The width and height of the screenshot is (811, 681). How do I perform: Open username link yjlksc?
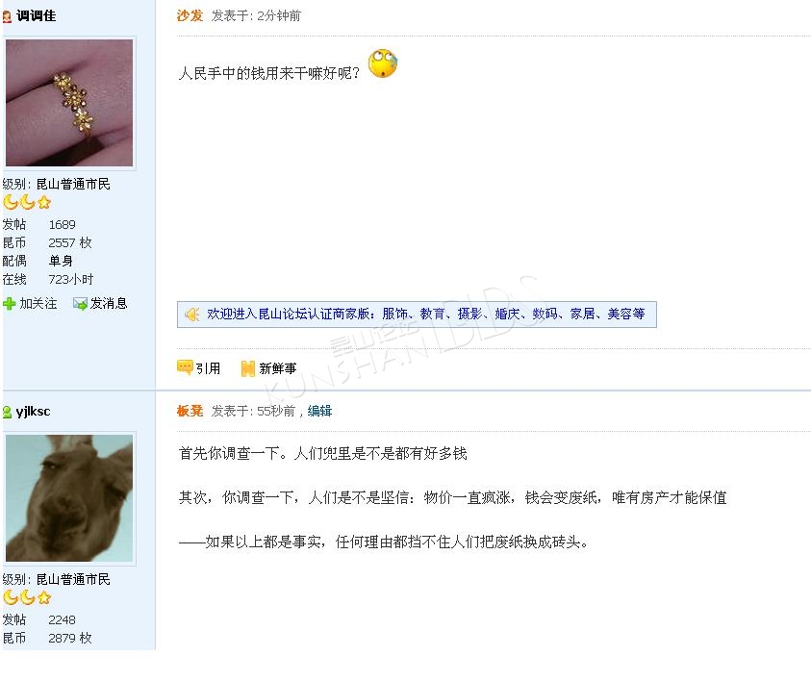(33, 411)
